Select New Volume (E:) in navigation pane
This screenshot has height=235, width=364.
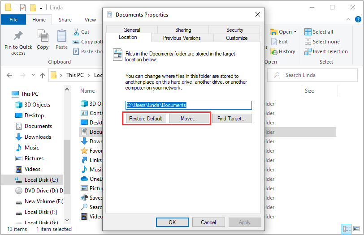(39, 201)
